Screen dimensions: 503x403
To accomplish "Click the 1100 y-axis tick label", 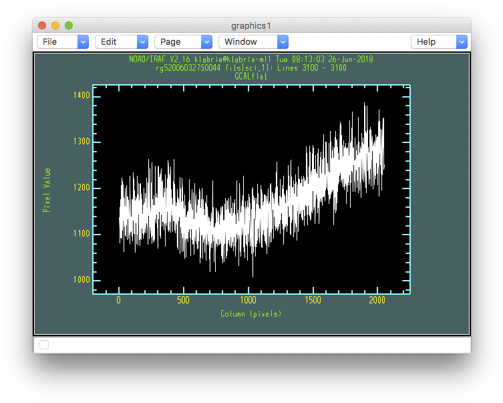I will point(81,234).
